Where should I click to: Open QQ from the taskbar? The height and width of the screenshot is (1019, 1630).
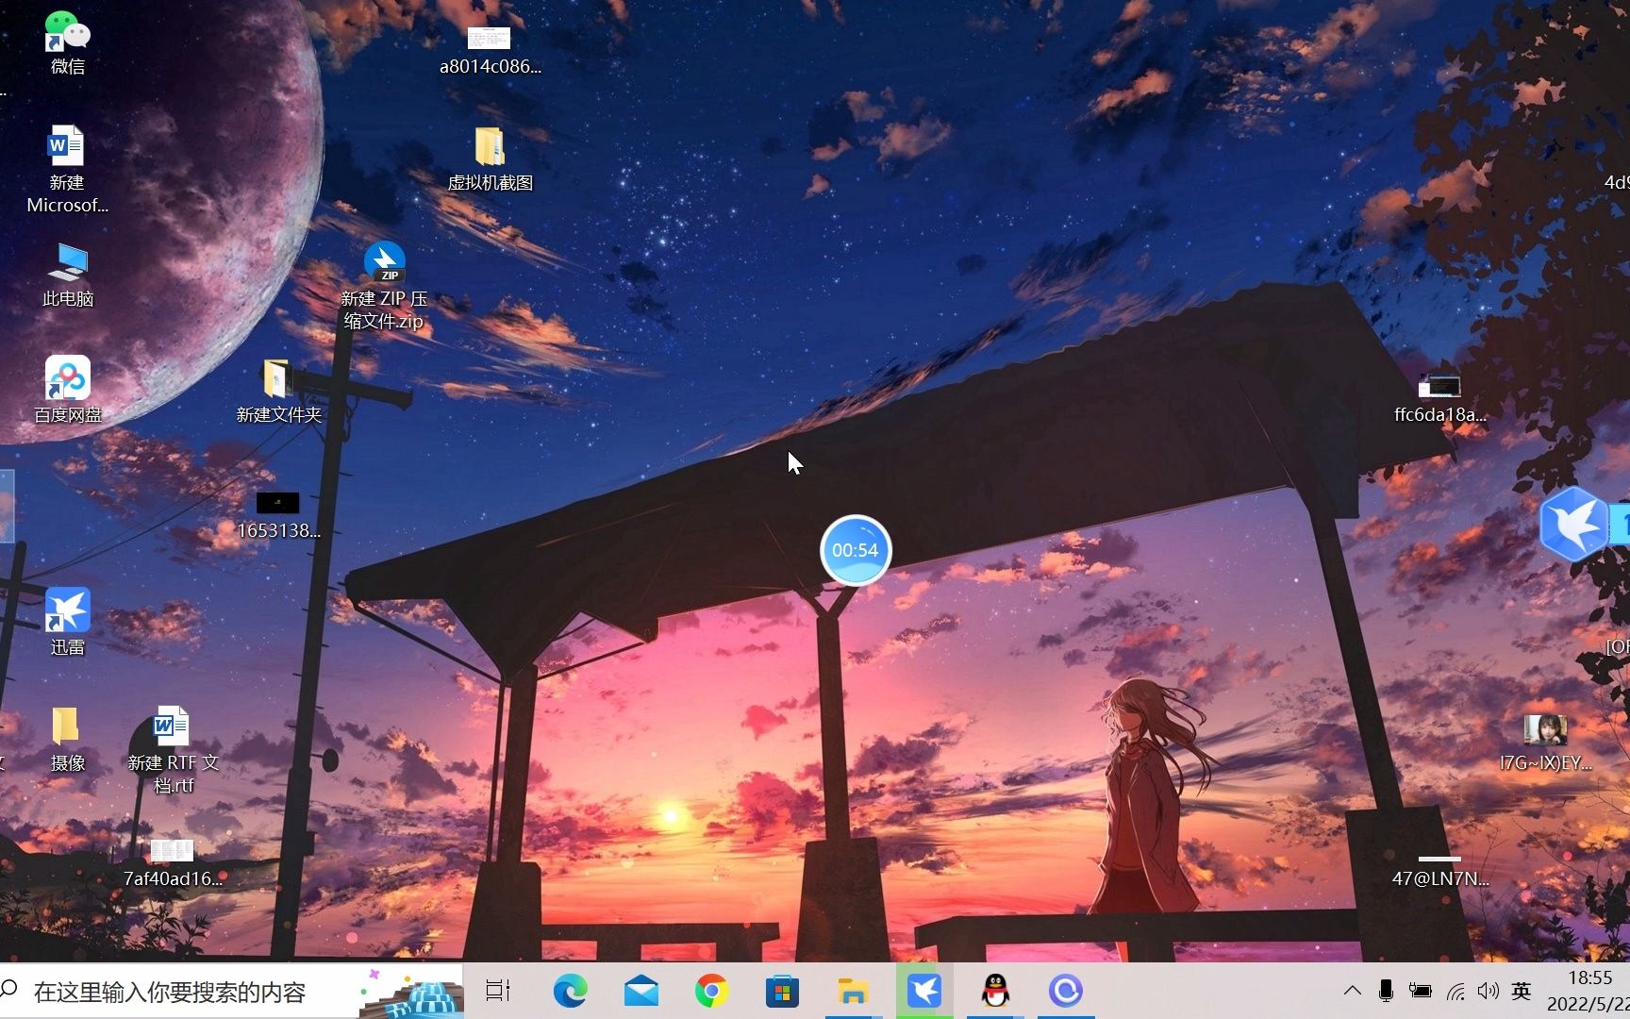pyautogui.click(x=994, y=991)
